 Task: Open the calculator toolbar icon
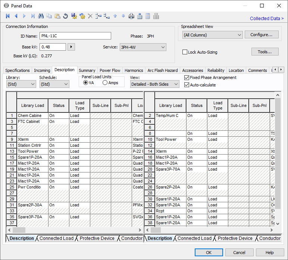(148, 16)
